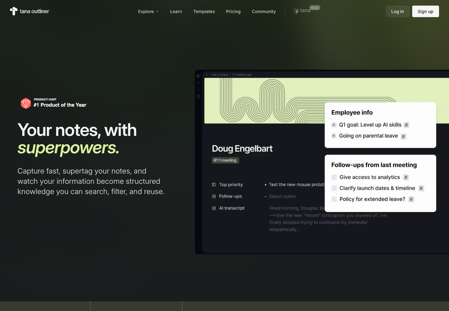Open the #1 Product of the Year link
Viewport: 449px width, 311px height.
pyautogui.click(x=60, y=105)
